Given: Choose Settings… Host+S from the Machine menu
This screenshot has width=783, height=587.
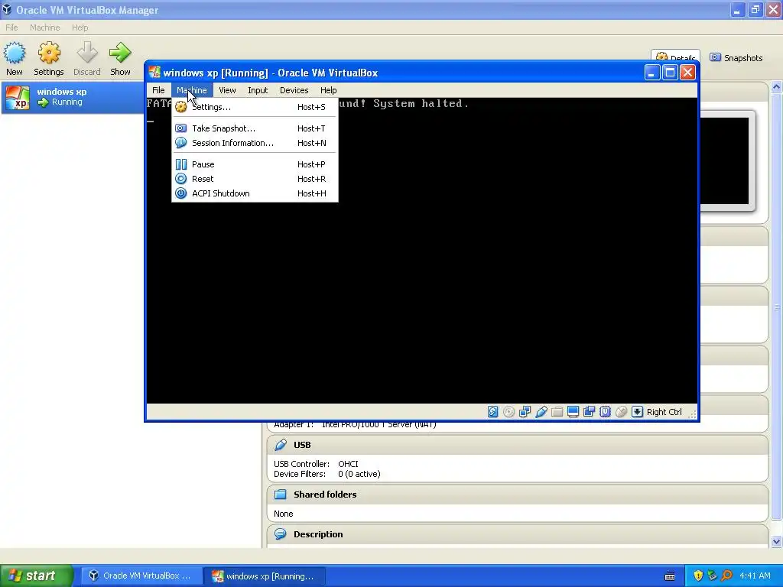Looking at the screenshot, I should [x=255, y=107].
